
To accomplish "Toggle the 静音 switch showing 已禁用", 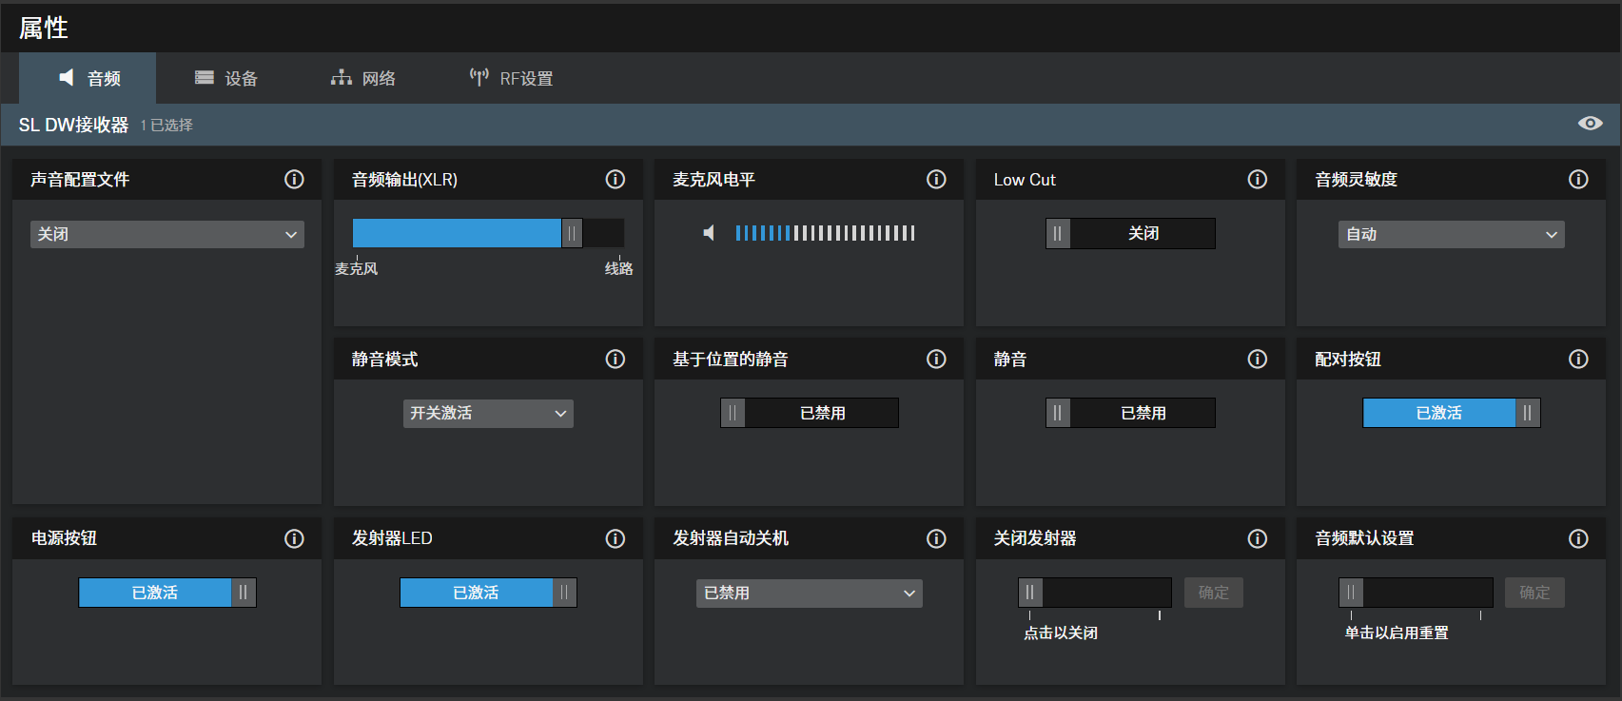I will point(1130,413).
